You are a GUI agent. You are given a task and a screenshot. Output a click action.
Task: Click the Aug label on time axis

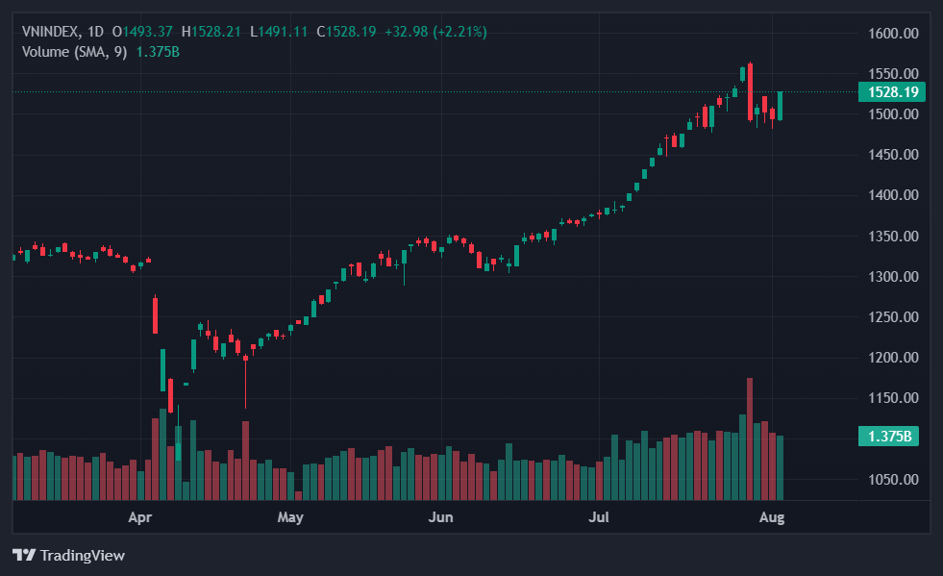point(772,517)
